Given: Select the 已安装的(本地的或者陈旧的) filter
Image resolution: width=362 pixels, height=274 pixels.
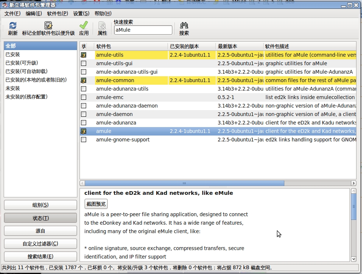Looking at the screenshot, I should click(x=41, y=80).
